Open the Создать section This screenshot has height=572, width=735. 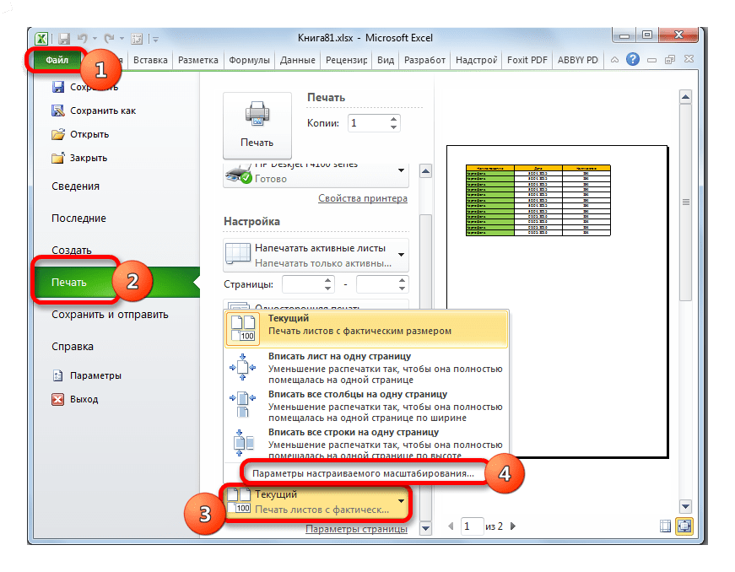[x=71, y=251]
